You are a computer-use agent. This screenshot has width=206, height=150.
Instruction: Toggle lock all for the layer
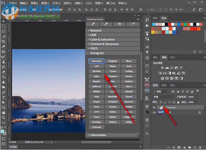click(x=179, y=102)
